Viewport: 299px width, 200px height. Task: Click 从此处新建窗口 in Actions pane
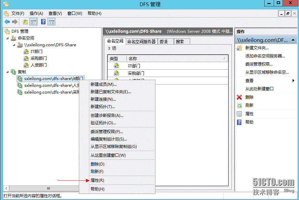259,89
